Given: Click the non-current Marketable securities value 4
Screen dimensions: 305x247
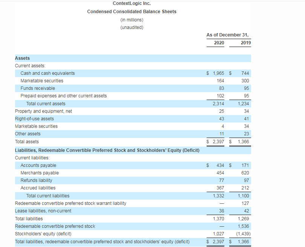Looking at the screenshot, I should click(223, 126).
